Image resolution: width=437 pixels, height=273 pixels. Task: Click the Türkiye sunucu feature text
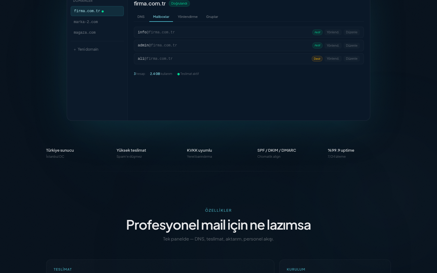click(60, 150)
